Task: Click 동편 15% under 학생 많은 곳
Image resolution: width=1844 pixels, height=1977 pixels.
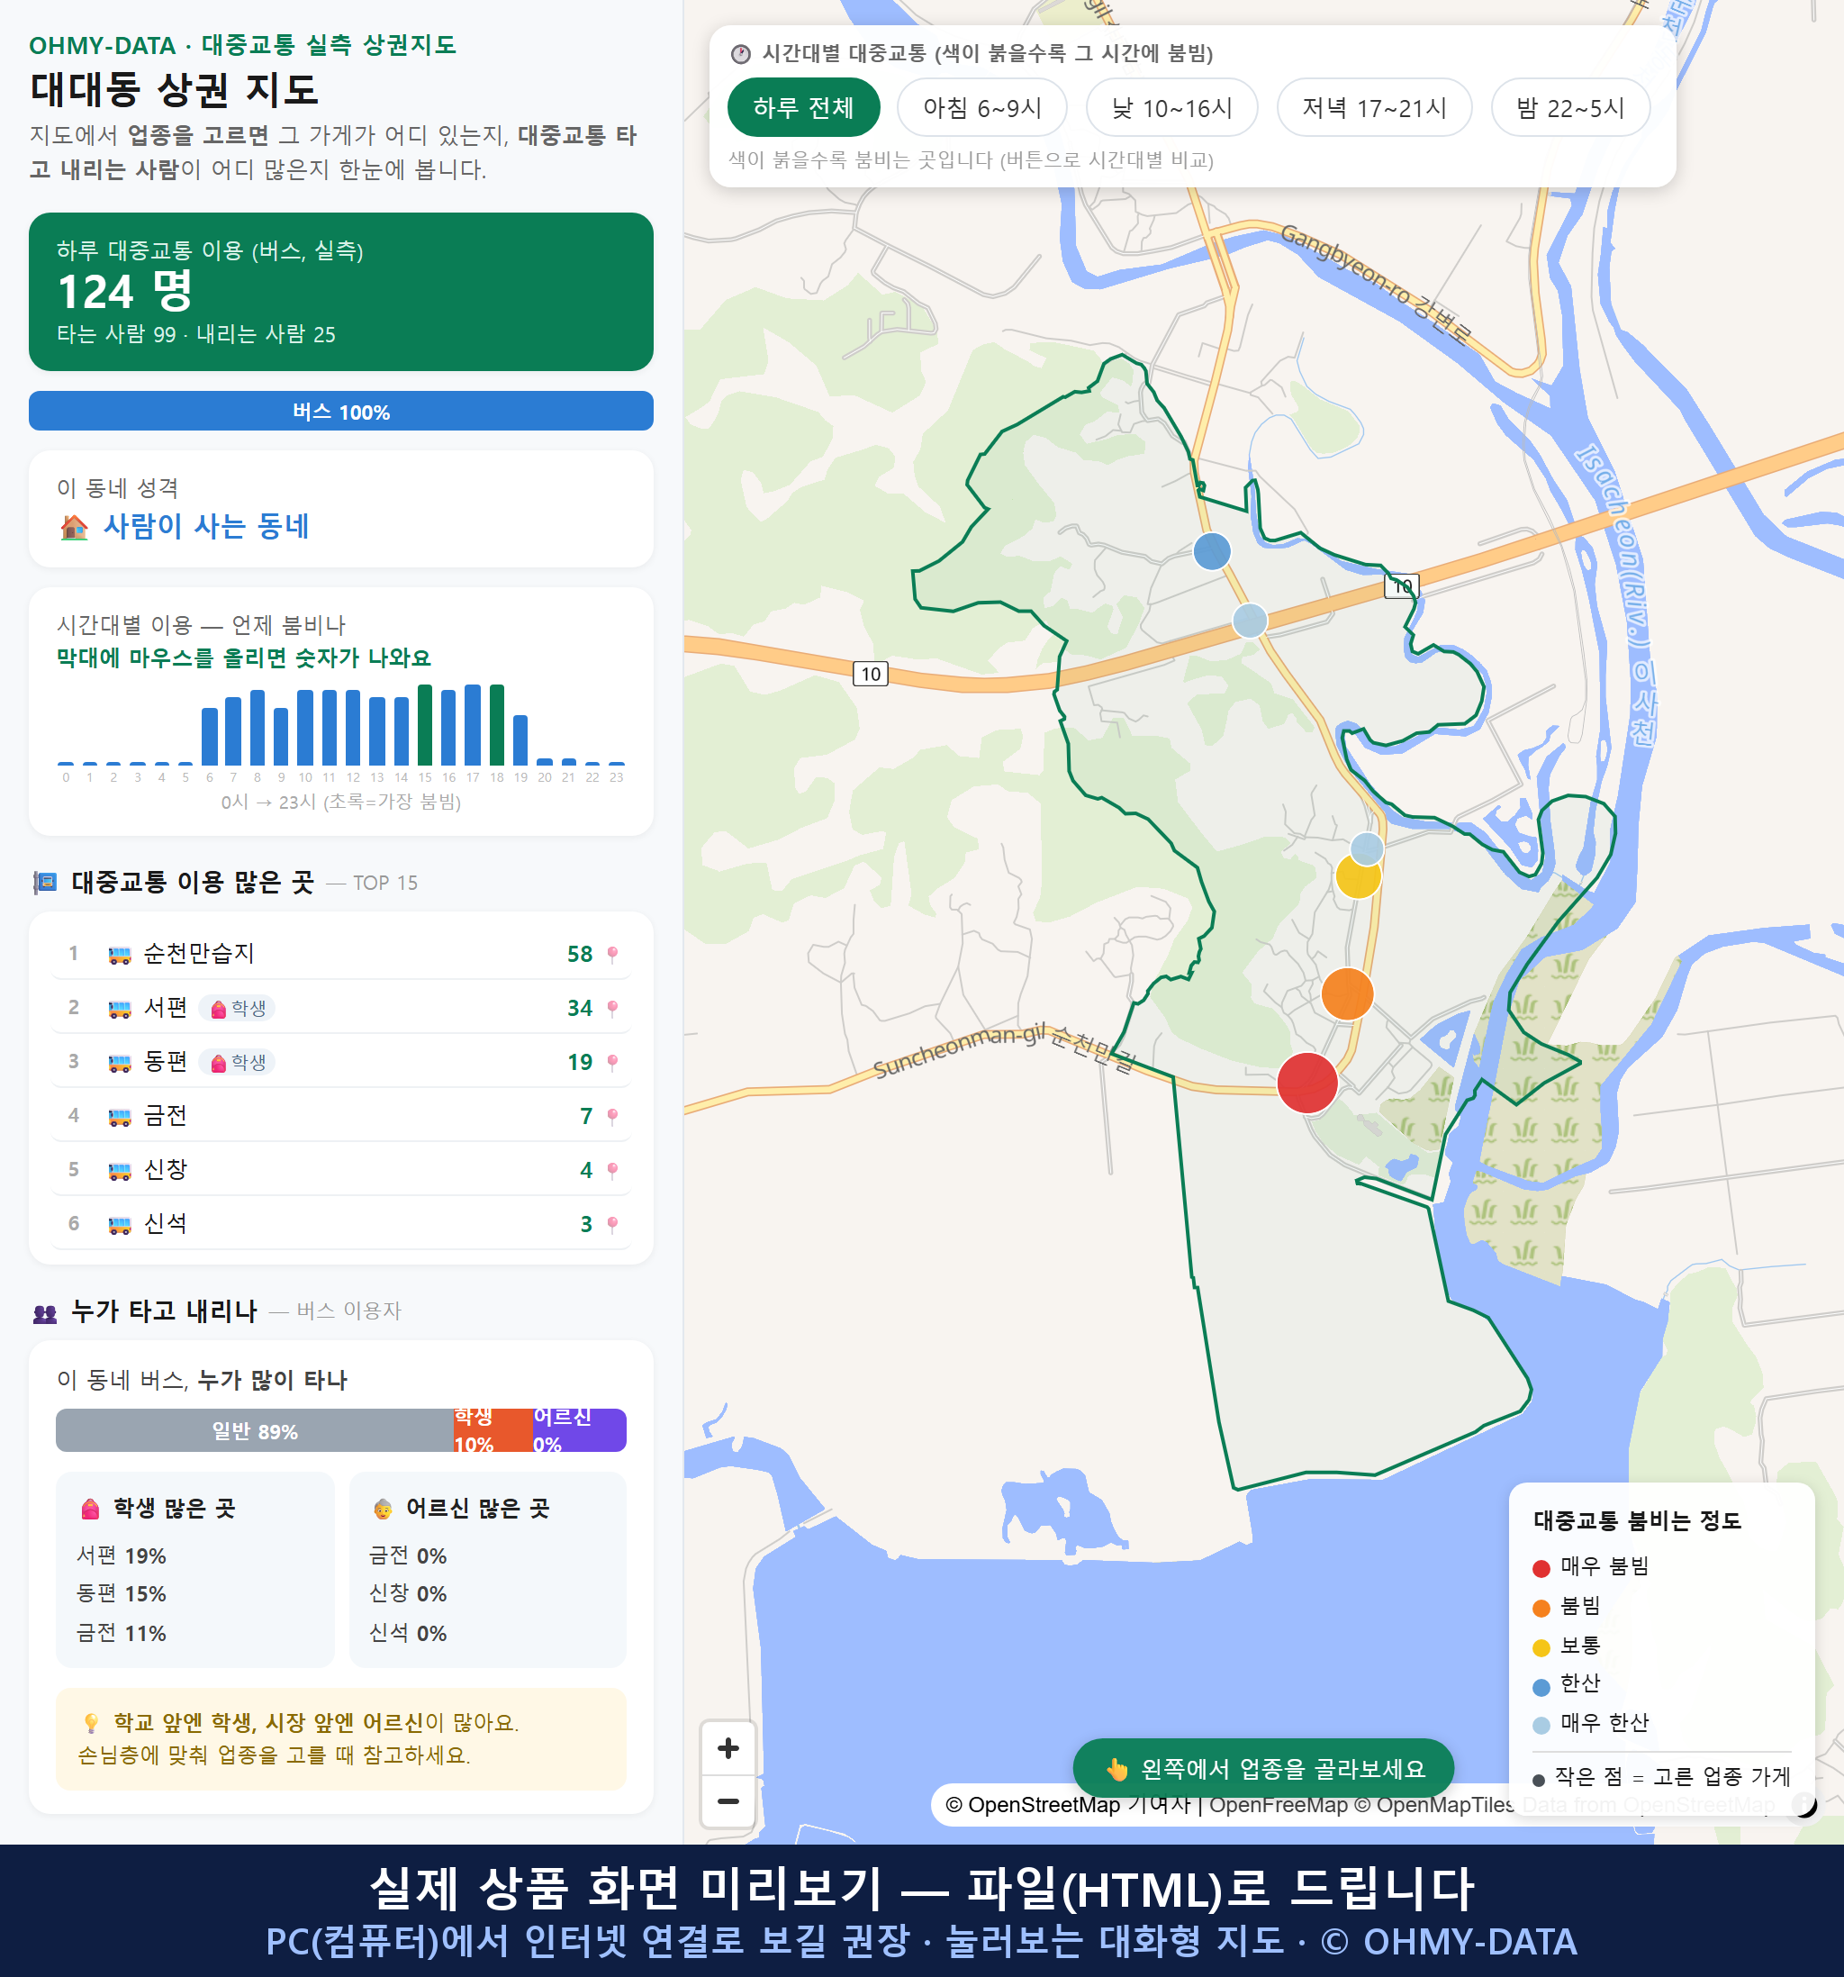Action: tap(122, 1594)
